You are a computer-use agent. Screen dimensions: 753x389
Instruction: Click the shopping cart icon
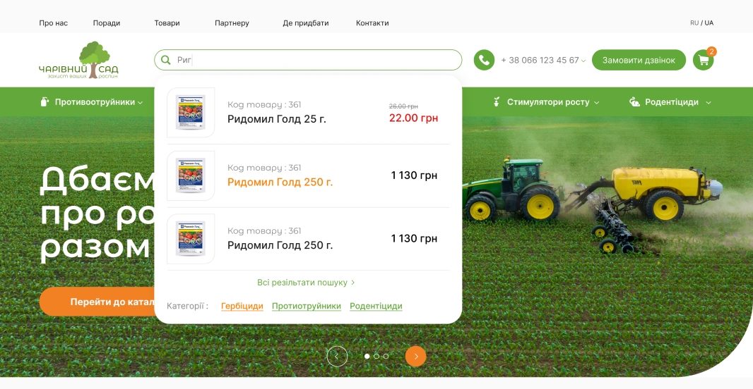pos(703,60)
